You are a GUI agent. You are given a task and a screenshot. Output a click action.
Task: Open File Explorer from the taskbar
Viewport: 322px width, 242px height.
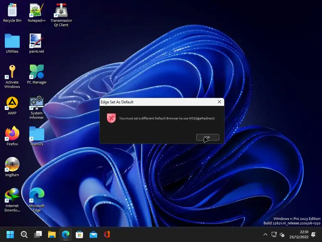pos(52,234)
